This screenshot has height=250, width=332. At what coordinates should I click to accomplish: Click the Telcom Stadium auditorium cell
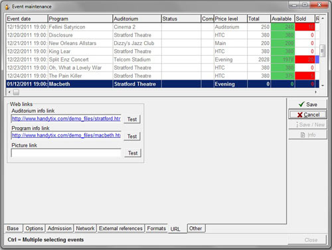click(137, 60)
